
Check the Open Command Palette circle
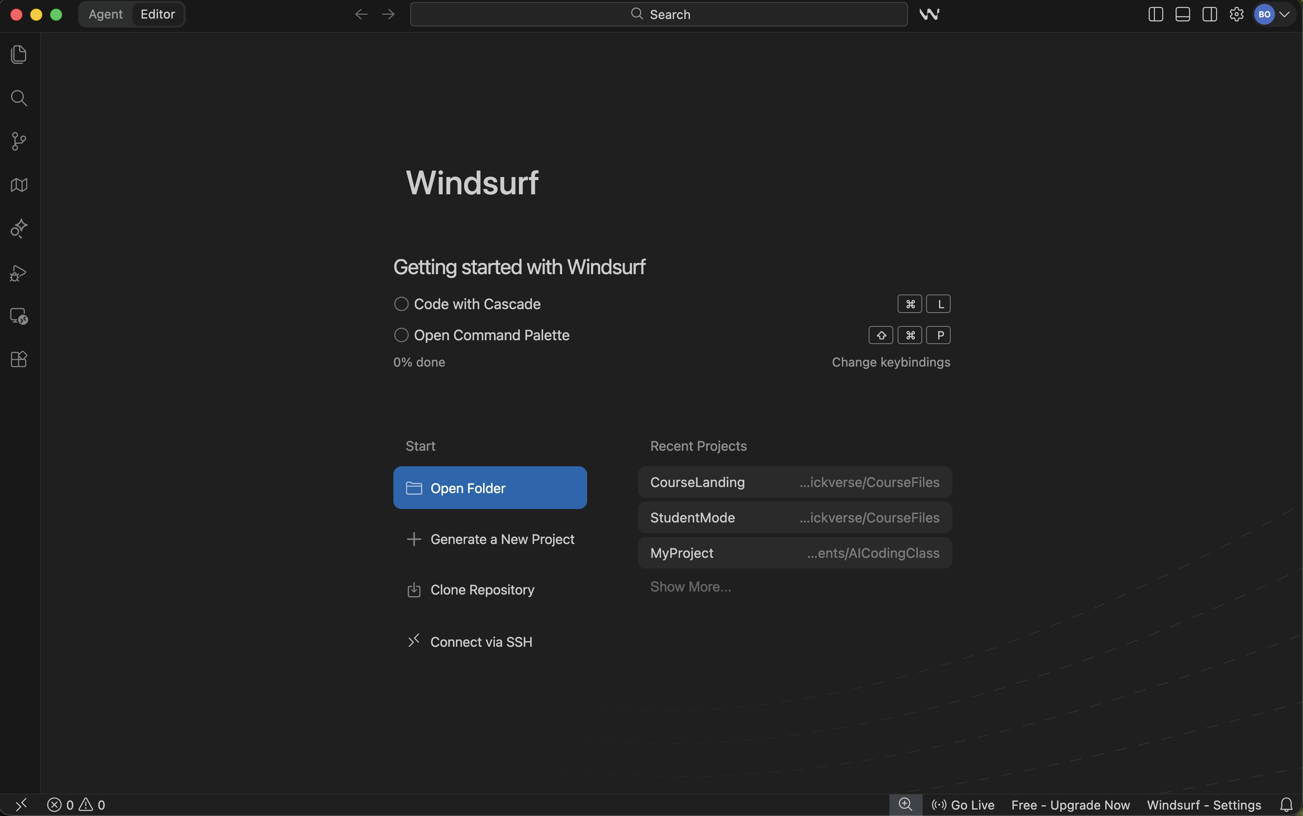[401, 335]
